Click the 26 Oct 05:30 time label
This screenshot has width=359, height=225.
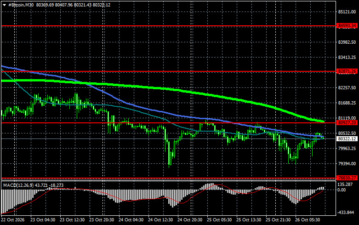308,220
